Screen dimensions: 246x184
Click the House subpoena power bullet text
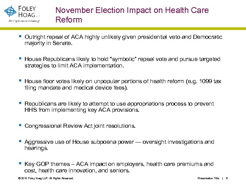pos(119,145)
